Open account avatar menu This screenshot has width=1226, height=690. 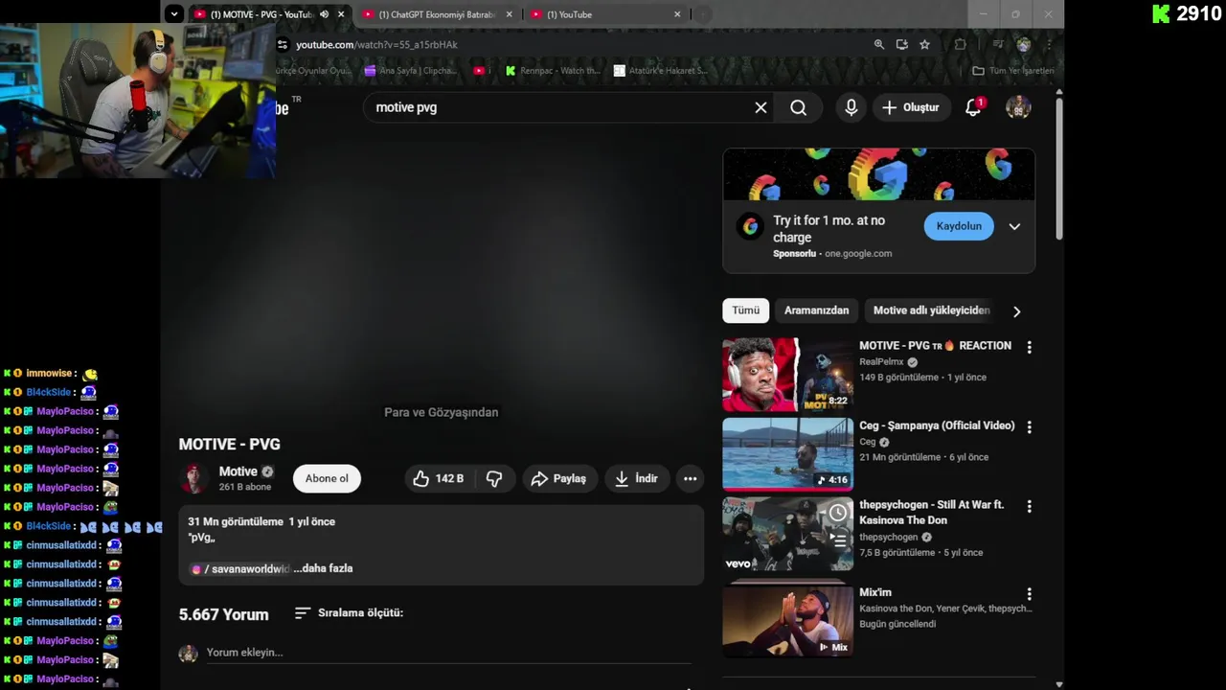click(x=1018, y=107)
